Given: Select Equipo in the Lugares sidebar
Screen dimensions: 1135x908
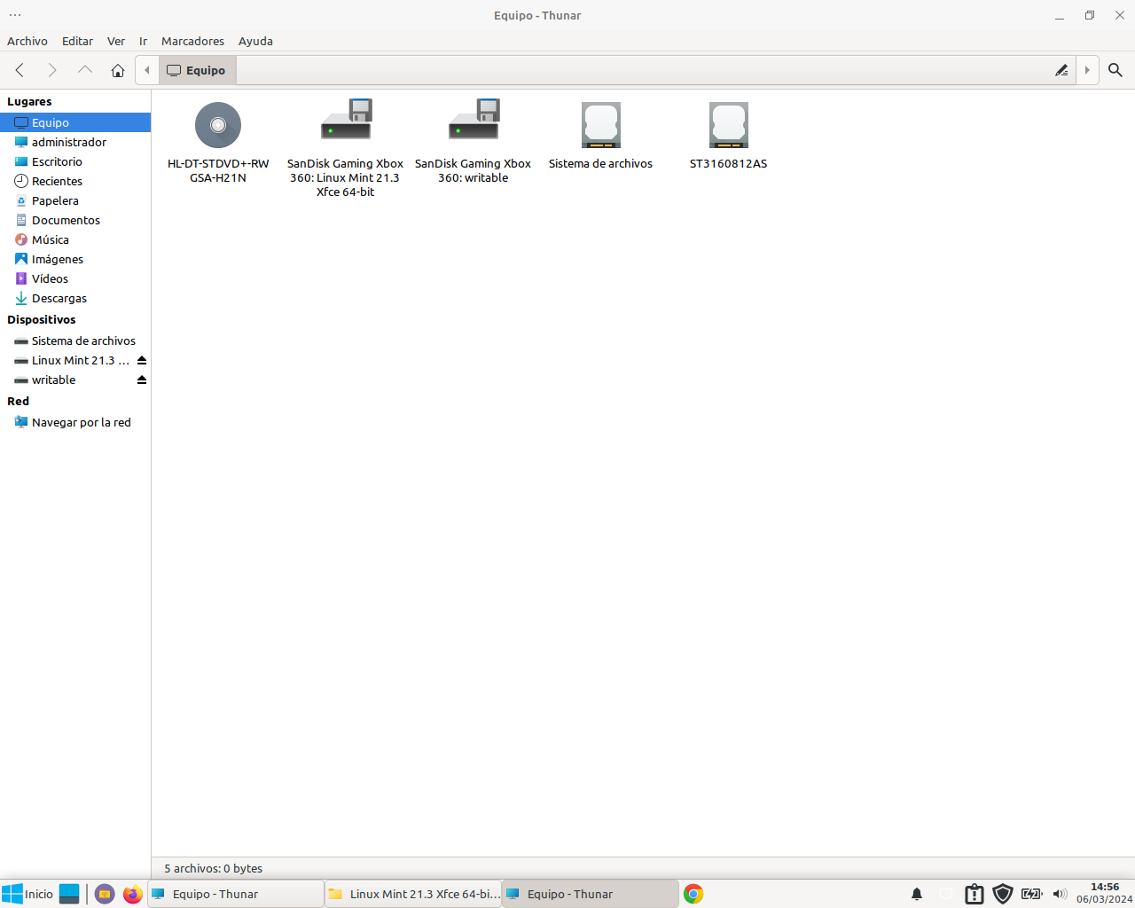Looking at the screenshot, I should (75, 122).
